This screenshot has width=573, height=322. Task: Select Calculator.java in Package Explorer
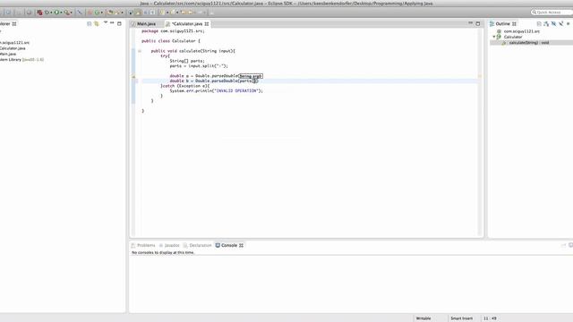(12, 48)
